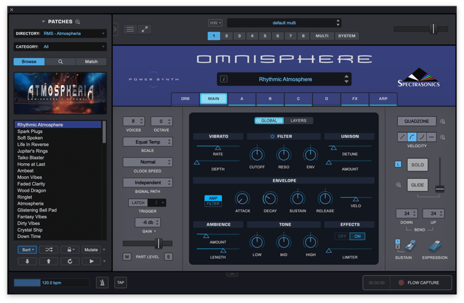Expand the Signal Path Independent dropdown
This screenshot has height=303, width=464.
coord(148,182)
